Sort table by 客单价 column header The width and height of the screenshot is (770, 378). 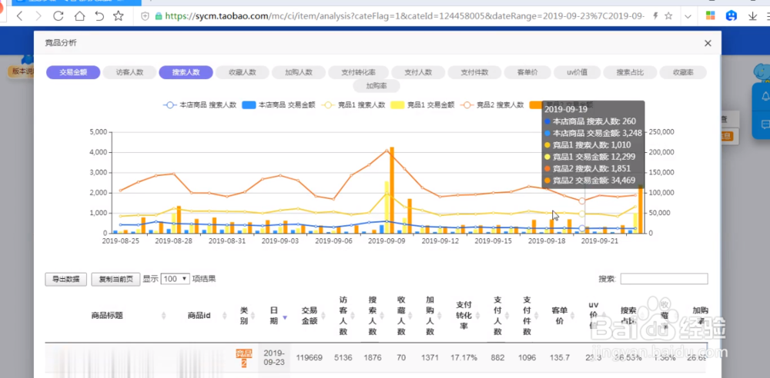click(561, 315)
